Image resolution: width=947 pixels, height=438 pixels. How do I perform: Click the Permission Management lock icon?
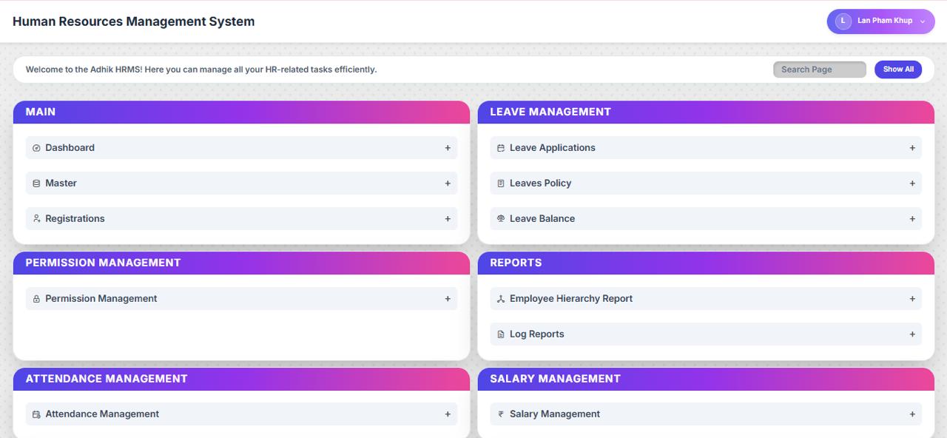pos(36,299)
